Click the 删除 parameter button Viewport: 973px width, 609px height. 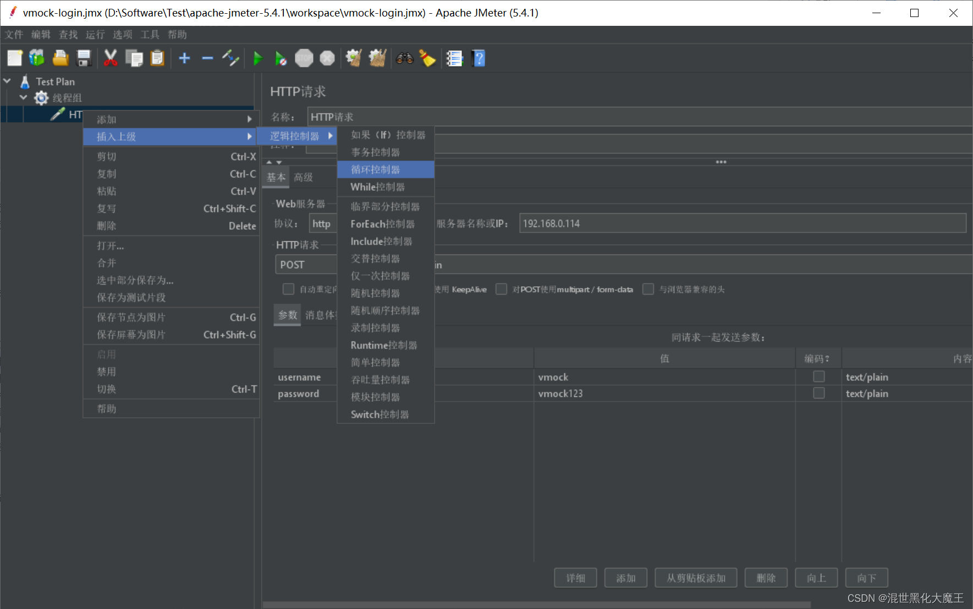[766, 578]
